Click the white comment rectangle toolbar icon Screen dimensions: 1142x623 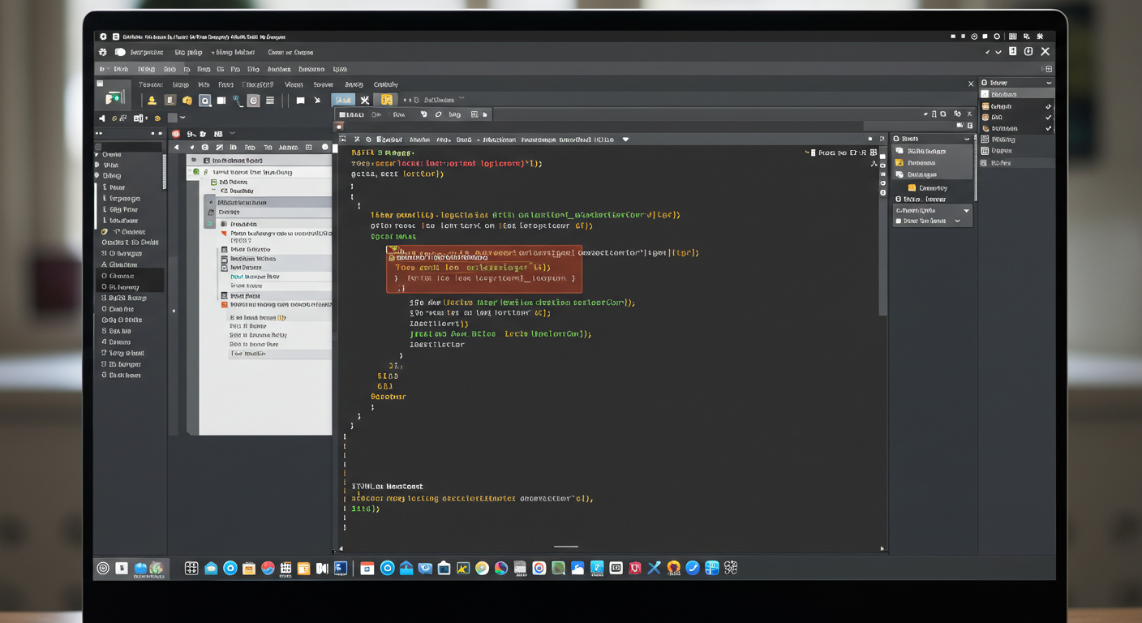(300, 101)
